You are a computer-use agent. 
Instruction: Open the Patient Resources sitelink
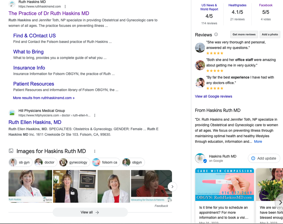point(34,84)
